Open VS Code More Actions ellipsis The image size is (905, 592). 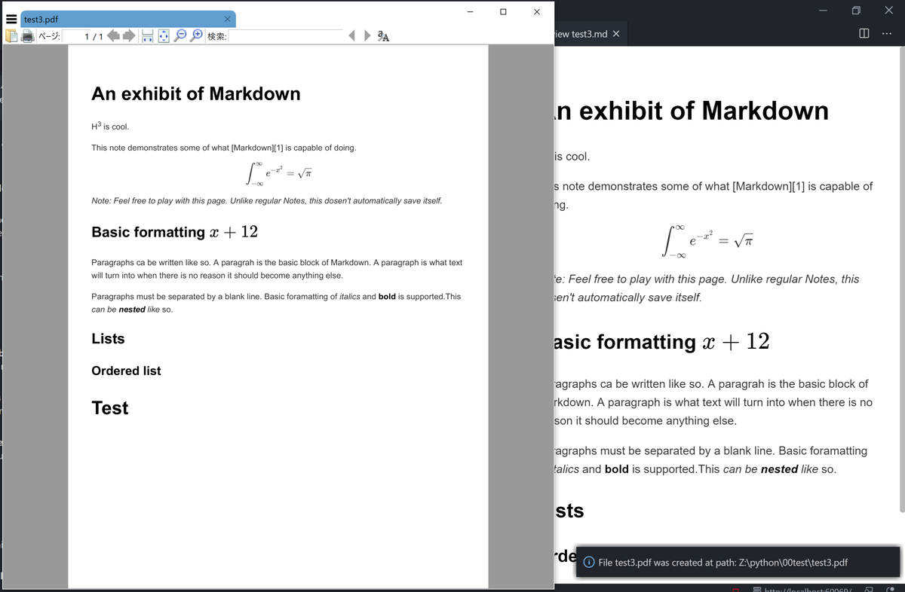point(886,34)
